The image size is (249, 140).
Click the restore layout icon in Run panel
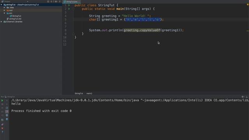(2, 120)
